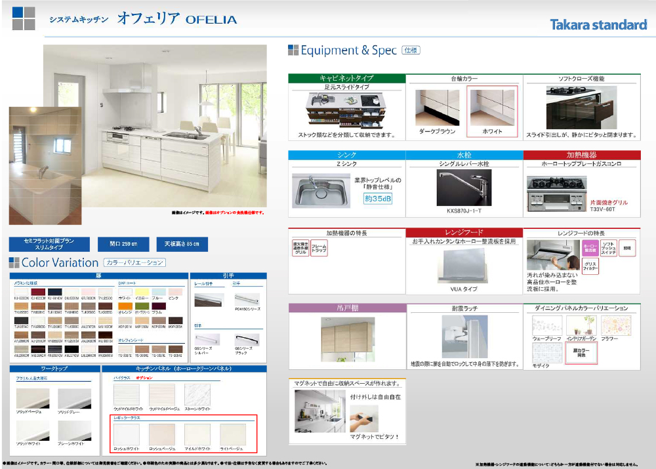Click the ソフトクローズ機能 drawer image
656x469 pixels.
point(581,108)
